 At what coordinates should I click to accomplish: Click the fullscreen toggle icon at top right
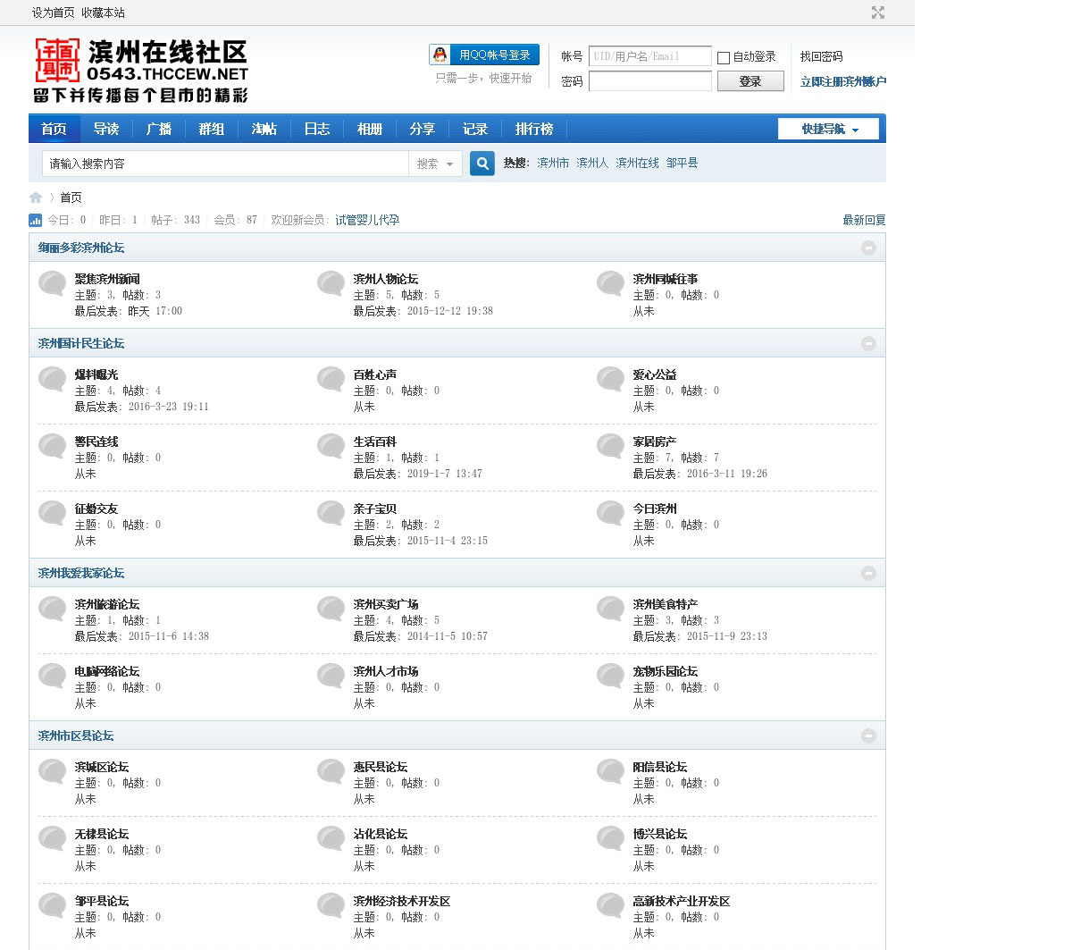(x=878, y=13)
